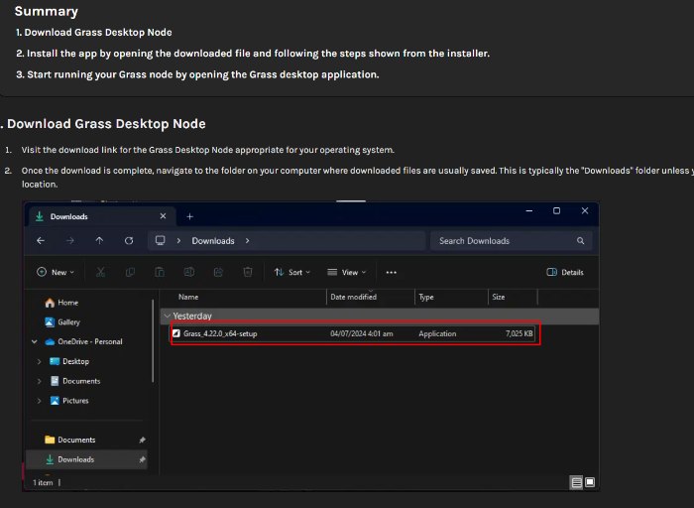This screenshot has width=694, height=508.
Task: Minimize the File Explorer window
Action: click(528, 210)
